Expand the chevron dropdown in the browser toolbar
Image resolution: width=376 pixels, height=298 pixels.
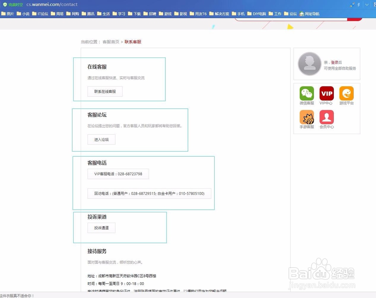[367, 5]
